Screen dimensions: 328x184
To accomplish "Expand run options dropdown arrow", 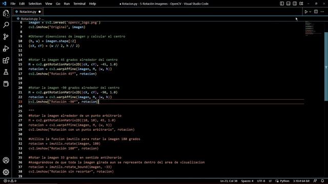I will click(310, 12).
